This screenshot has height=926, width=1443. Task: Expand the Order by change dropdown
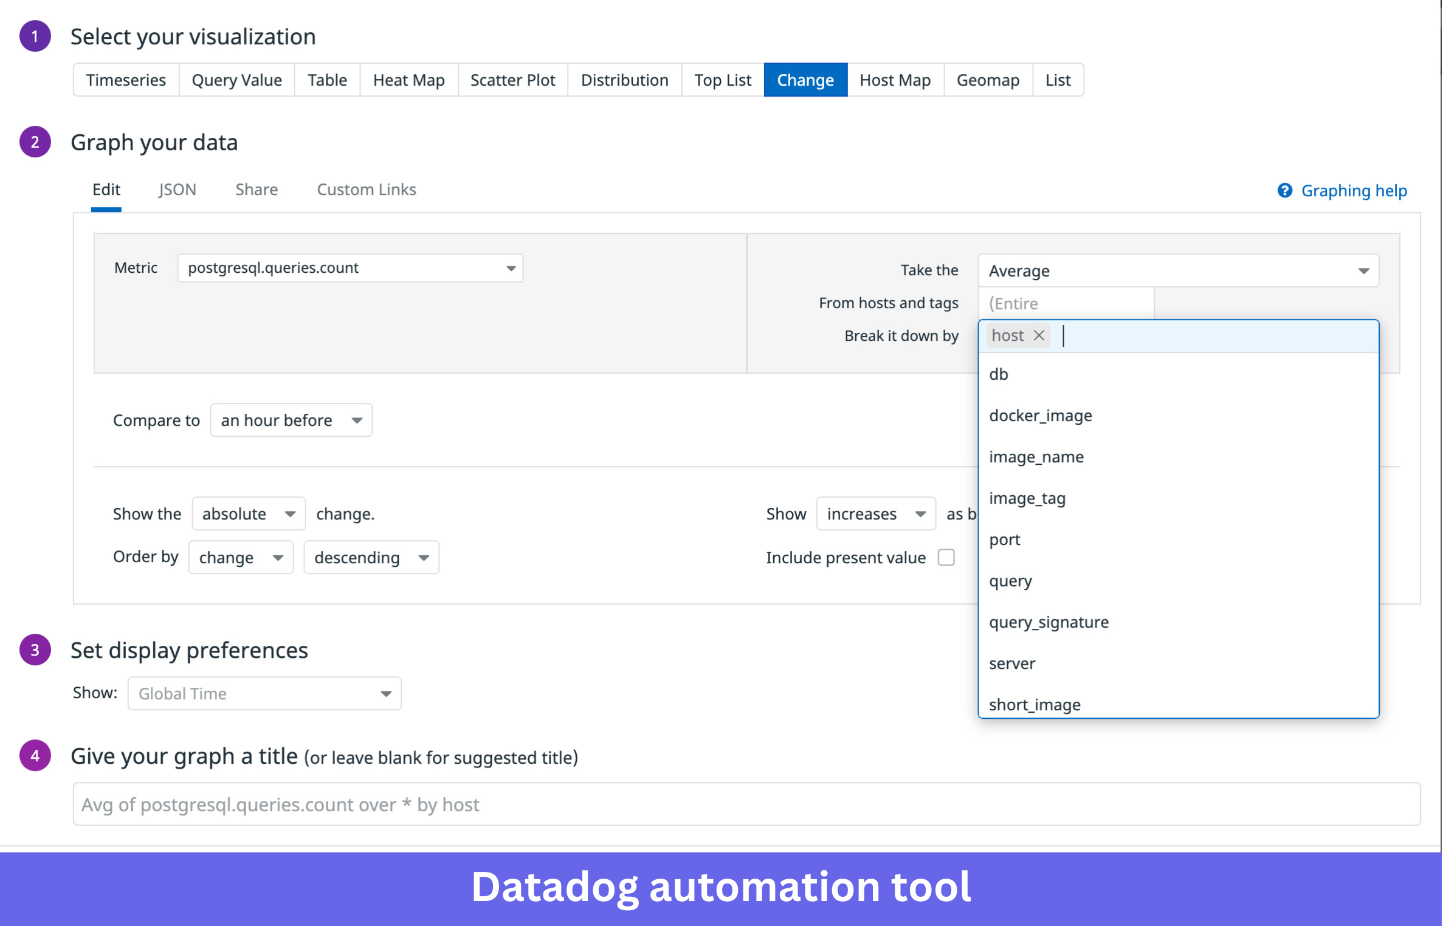[x=241, y=557]
